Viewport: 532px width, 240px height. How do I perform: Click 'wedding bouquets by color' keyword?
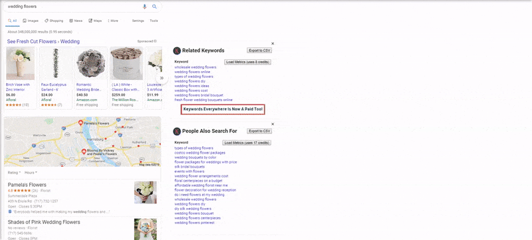(195, 158)
